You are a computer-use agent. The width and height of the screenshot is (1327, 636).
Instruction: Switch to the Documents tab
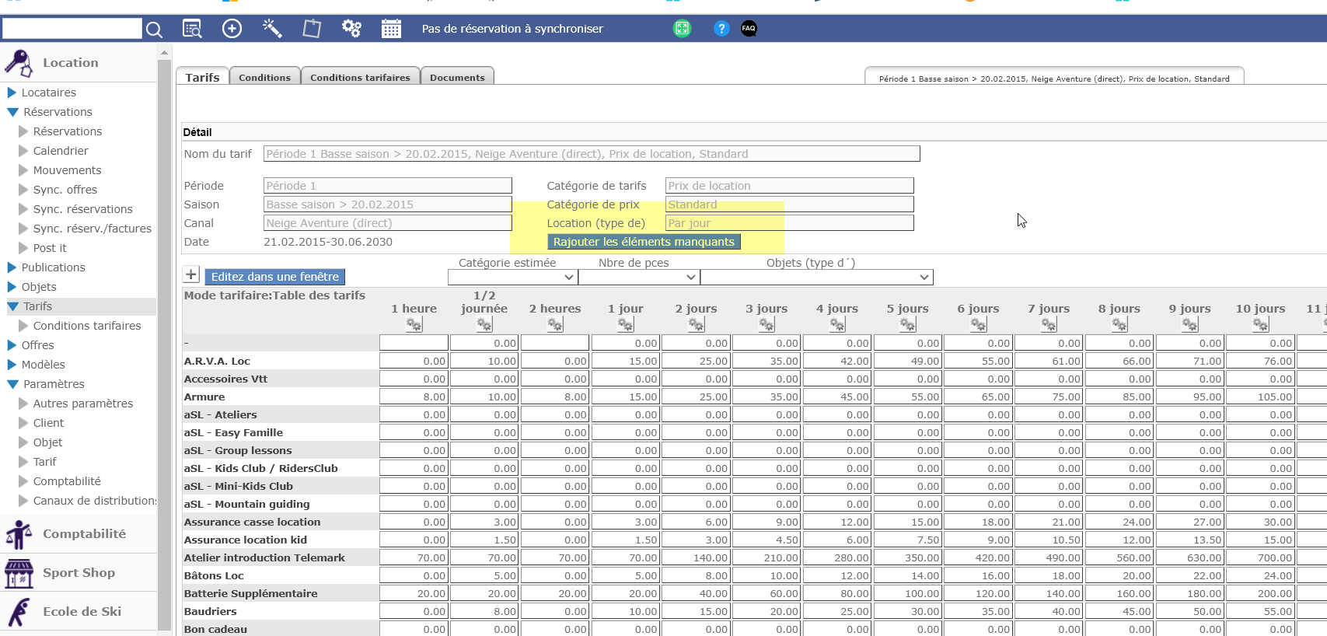(457, 77)
